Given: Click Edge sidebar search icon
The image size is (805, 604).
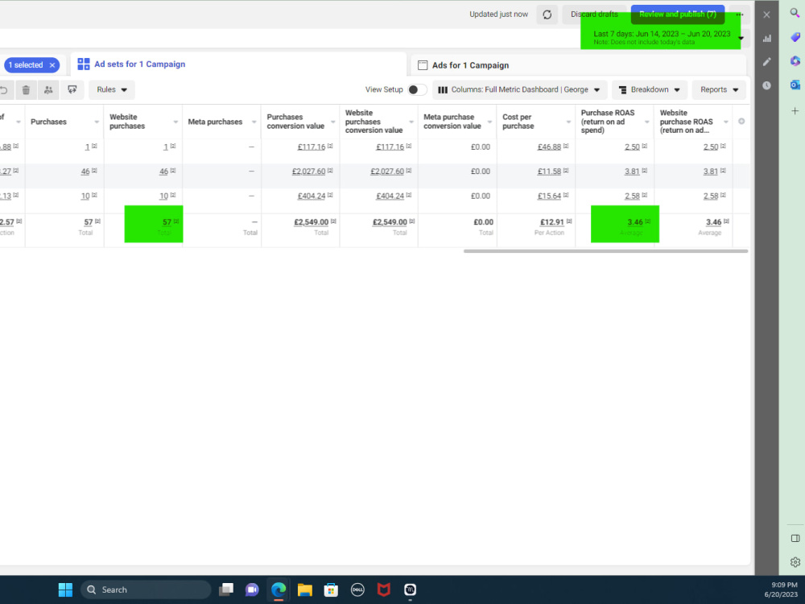Looking at the screenshot, I should (x=795, y=14).
